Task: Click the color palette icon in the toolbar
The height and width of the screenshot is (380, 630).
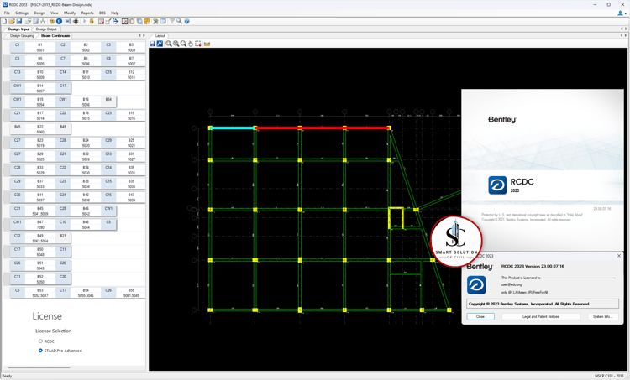Action: pos(51,21)
